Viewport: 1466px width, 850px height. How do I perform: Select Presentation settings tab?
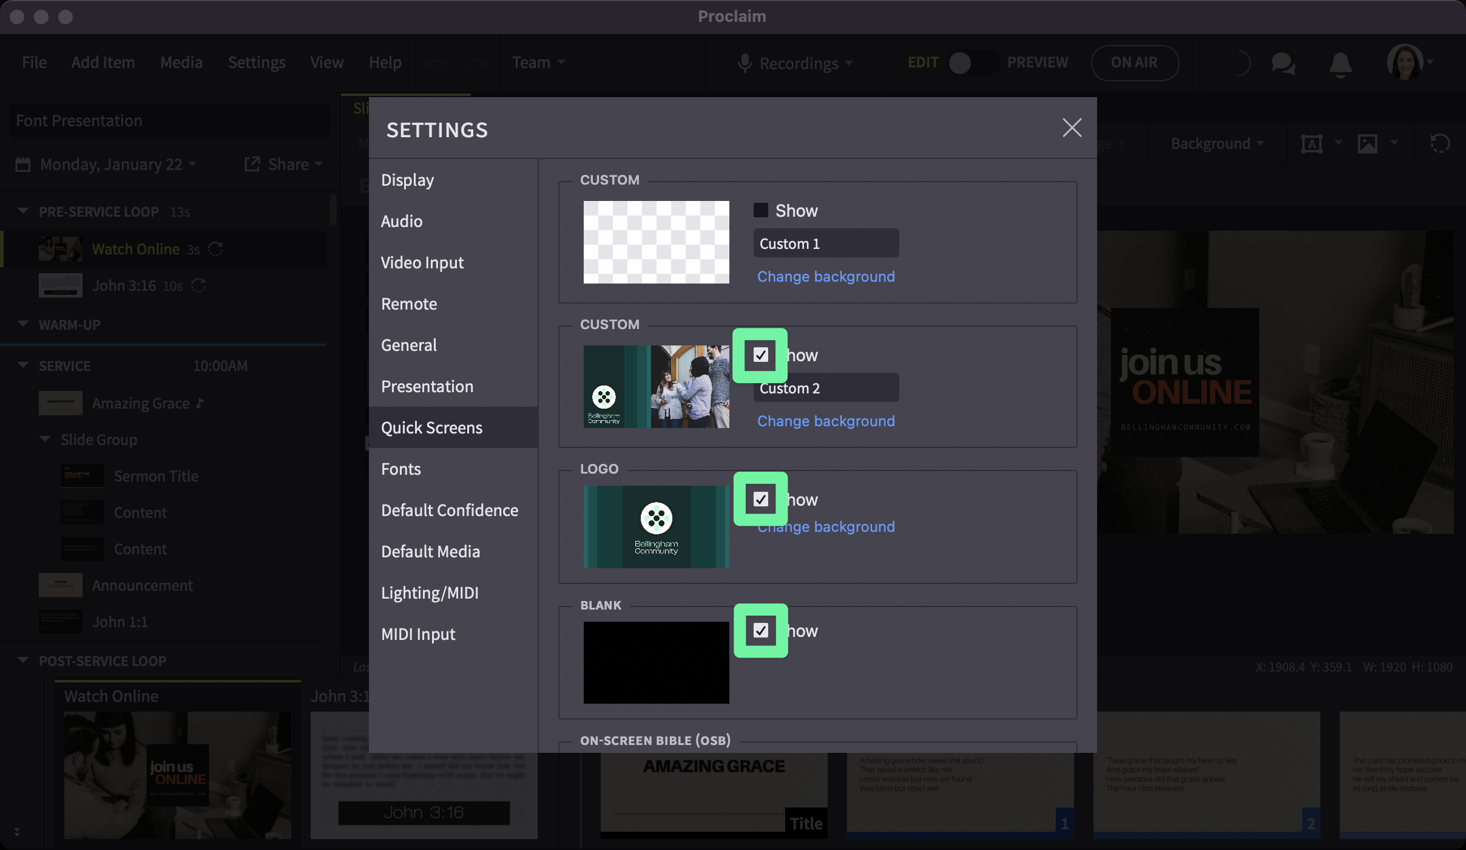[453, 386]
